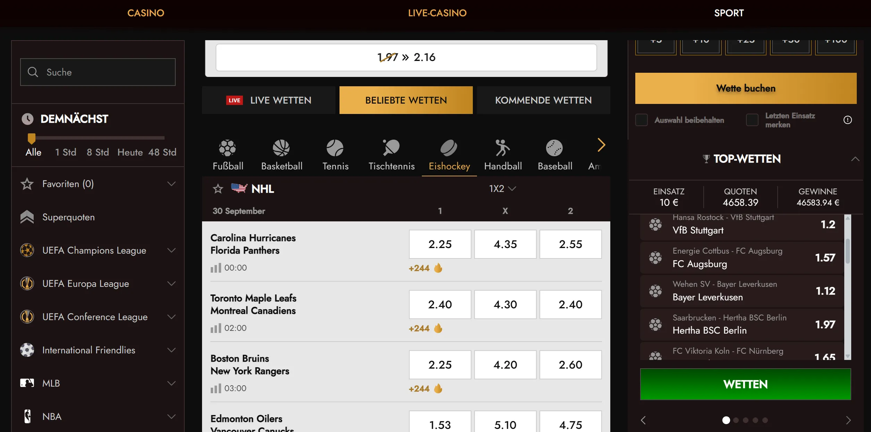871x432 pixels.
Task: Switch to LIVE WETTEN tab
Action: tap(268, 100)
